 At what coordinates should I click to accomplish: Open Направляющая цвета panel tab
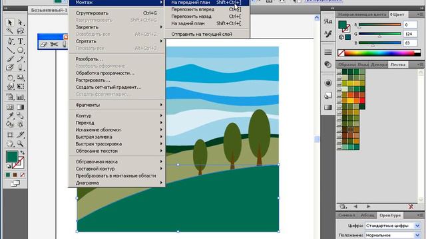point(362,15)
